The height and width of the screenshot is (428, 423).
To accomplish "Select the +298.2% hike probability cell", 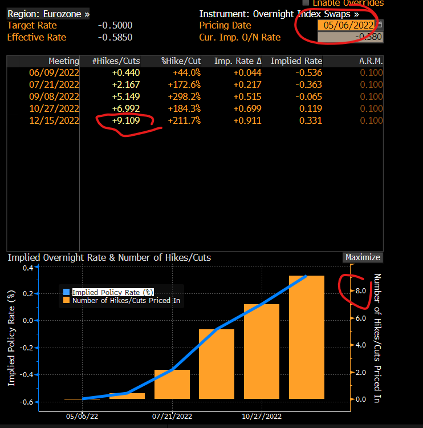I will tap(184, 96).
